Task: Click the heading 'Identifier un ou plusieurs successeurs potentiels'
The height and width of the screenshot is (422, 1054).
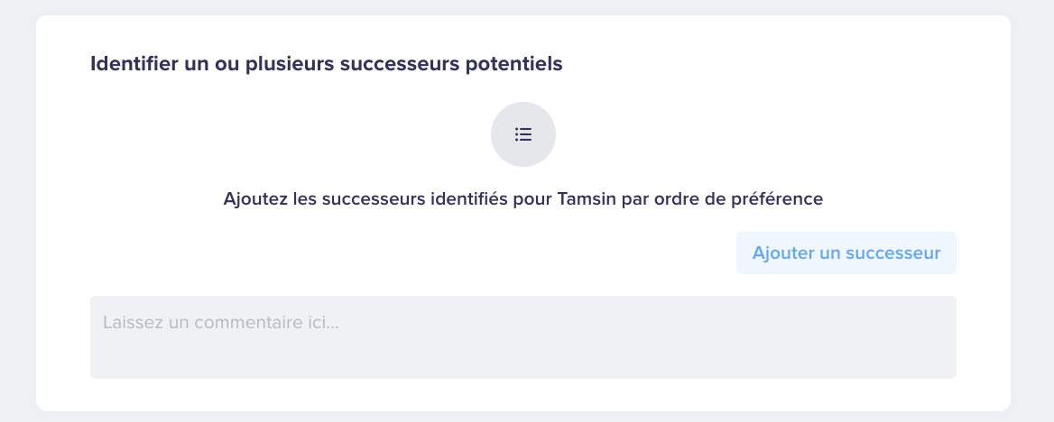Action: click(326, 64)
